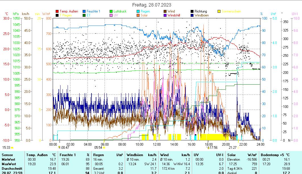Click the sunset time label 21:27
Screen dimensions: 302x174
[x=232, y=147]
